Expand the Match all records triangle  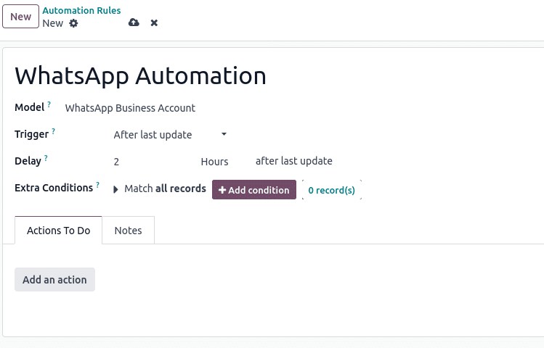[116, 189]
